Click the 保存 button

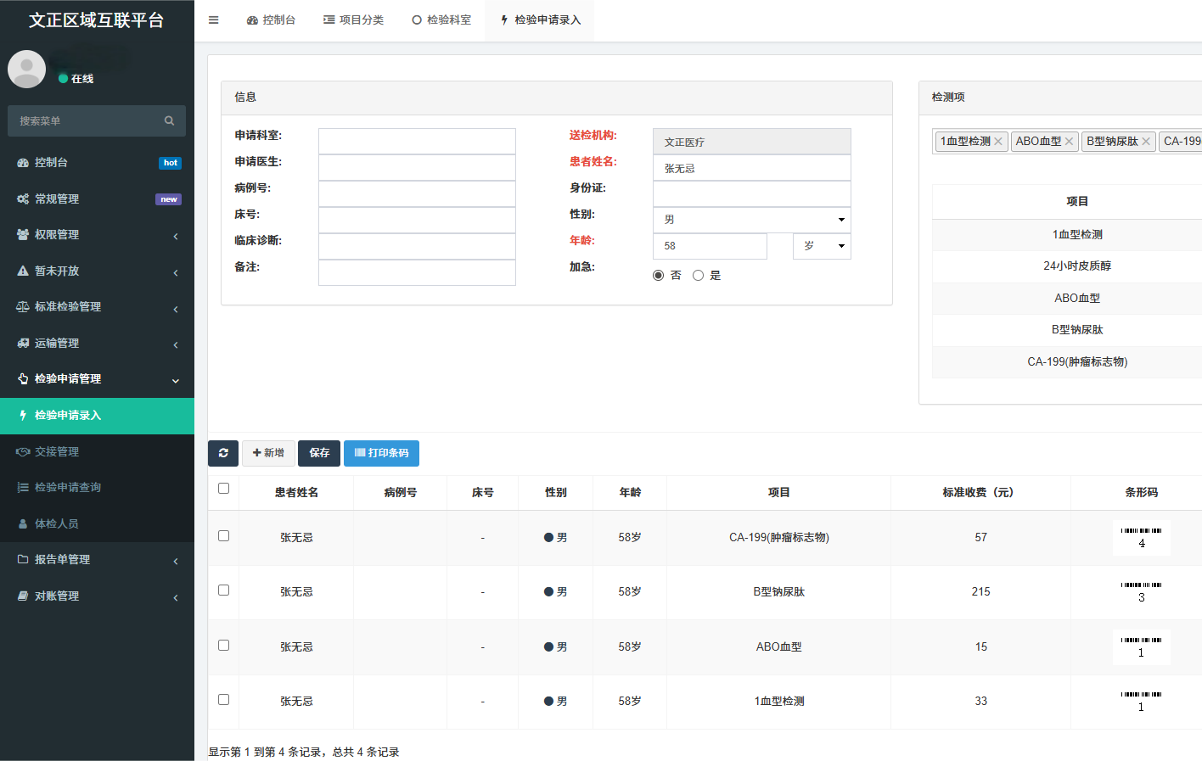319,453
